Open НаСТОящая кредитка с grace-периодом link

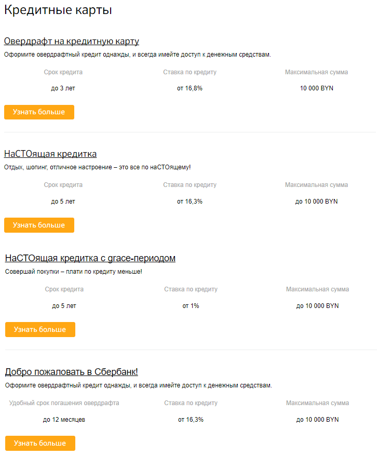90,258
